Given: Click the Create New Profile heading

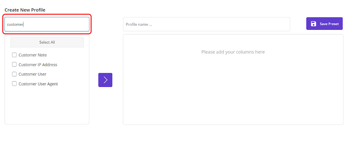Looking at the screenshot, I should [25, 10].
